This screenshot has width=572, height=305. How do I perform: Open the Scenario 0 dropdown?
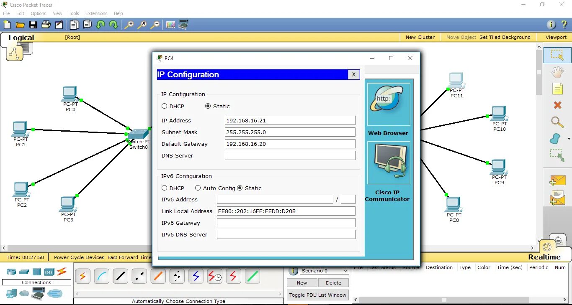pos(324,271)
